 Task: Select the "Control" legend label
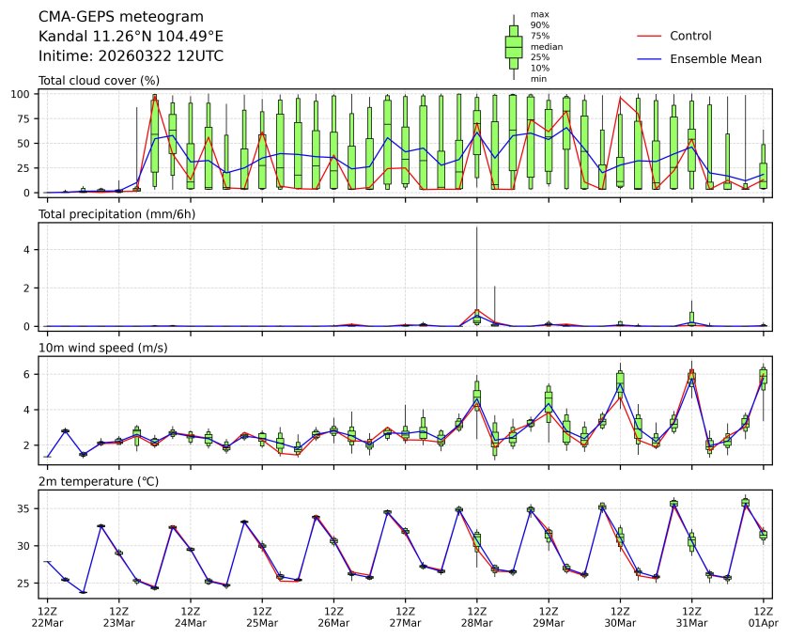690,36
